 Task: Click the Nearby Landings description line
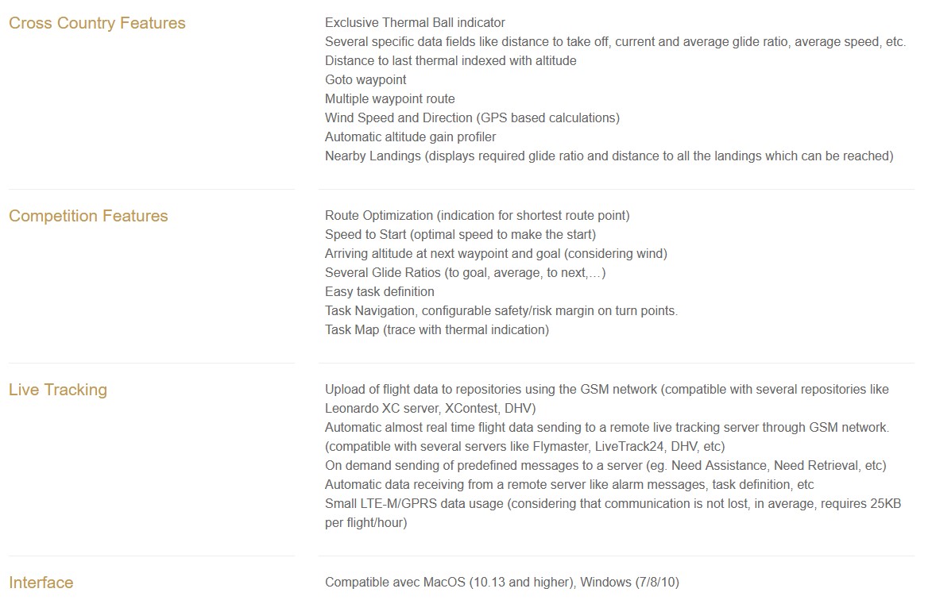pos(609,156)
